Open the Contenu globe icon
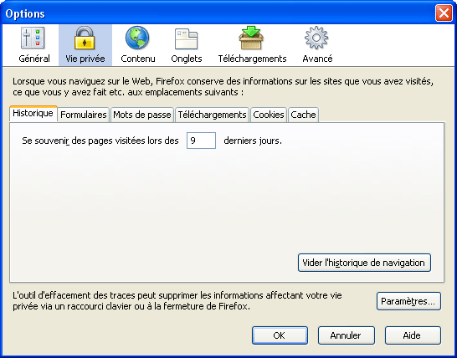Image resolution: width=457 pixels, height=358 pixels. [137, 38]
